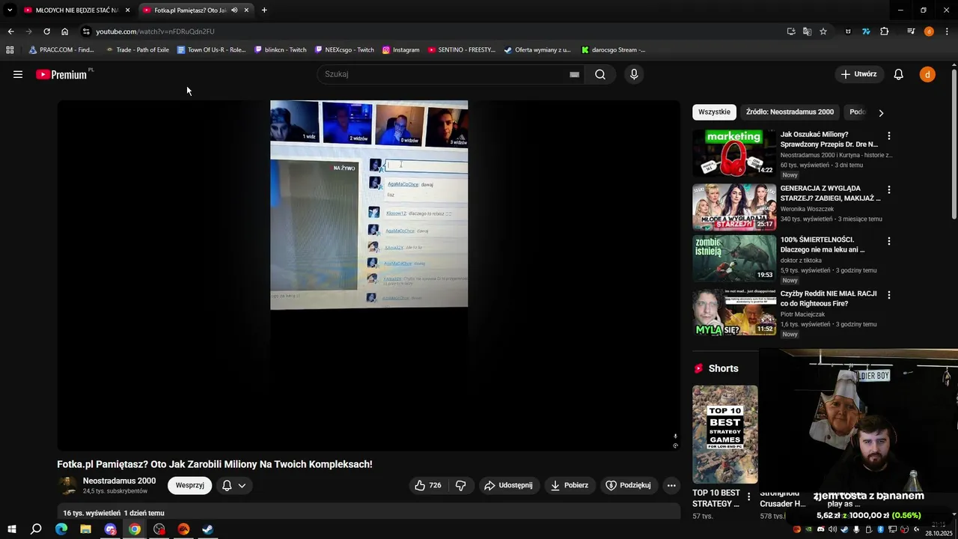Viewport: 958px width, 539px height.
Task: Open the tab search dropdown arrow
Action: pyautogui.click(x=10, y=10)
